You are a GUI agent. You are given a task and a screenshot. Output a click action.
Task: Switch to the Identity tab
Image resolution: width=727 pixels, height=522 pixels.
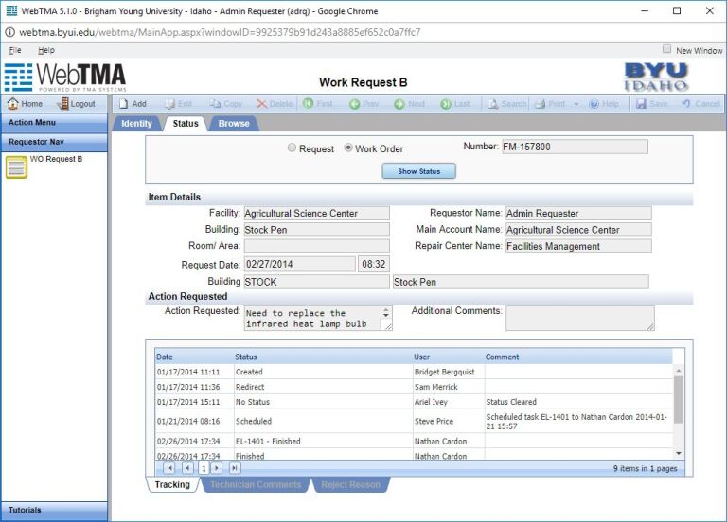coord(136,124)
